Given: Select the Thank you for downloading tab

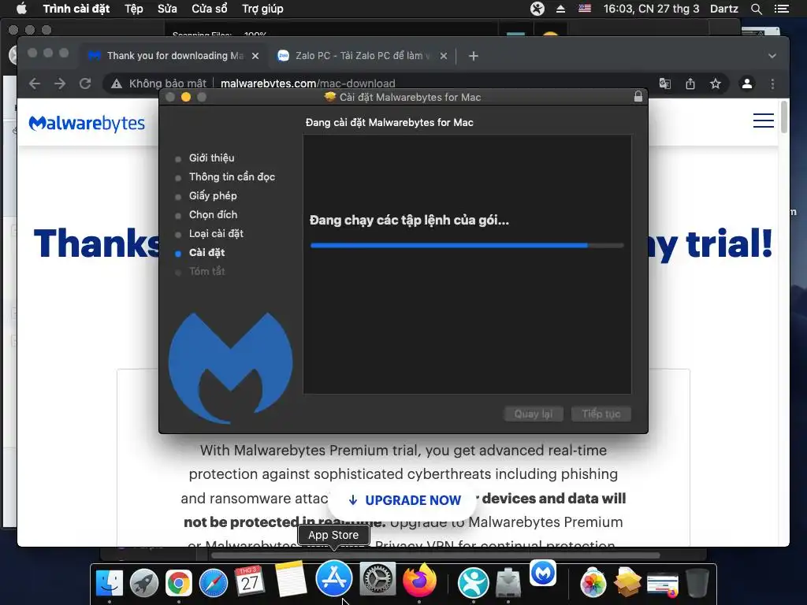Looking at the screenshot, I should click(x=173, y=56).
